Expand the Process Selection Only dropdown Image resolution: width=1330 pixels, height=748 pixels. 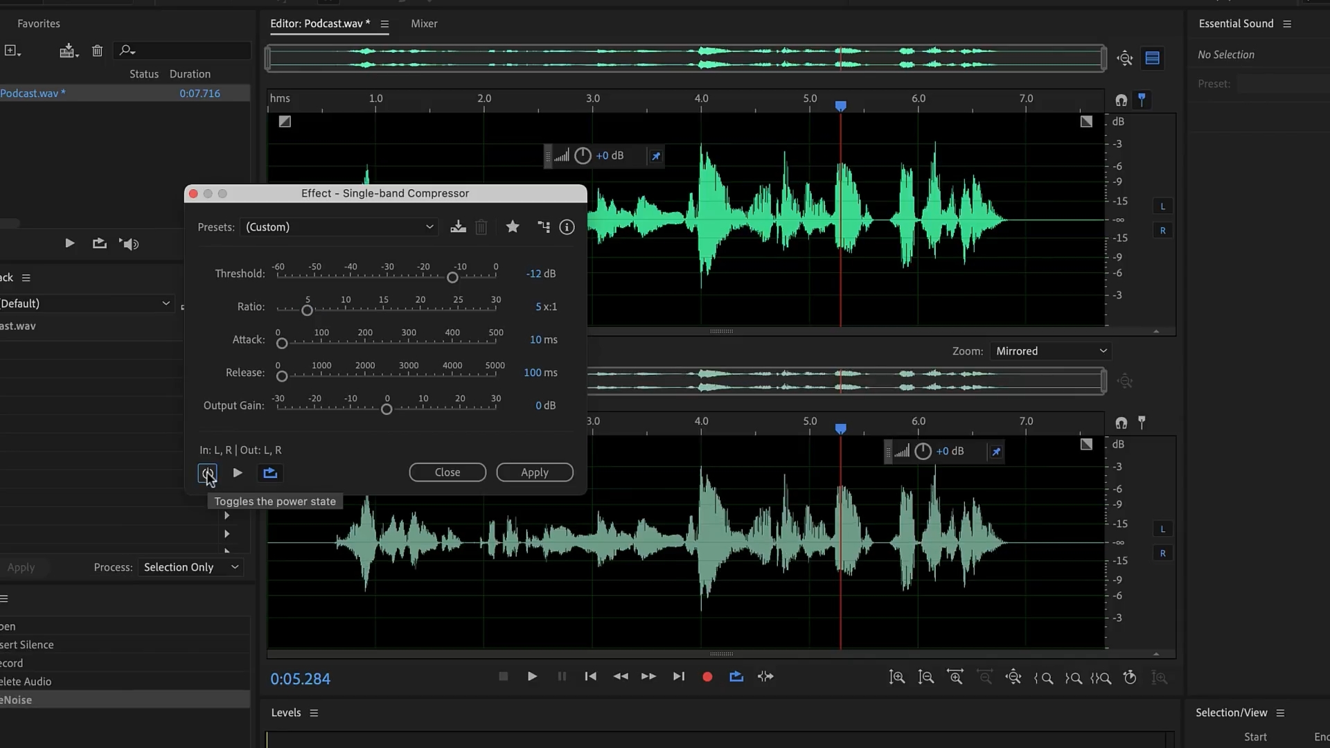[190, 567]
